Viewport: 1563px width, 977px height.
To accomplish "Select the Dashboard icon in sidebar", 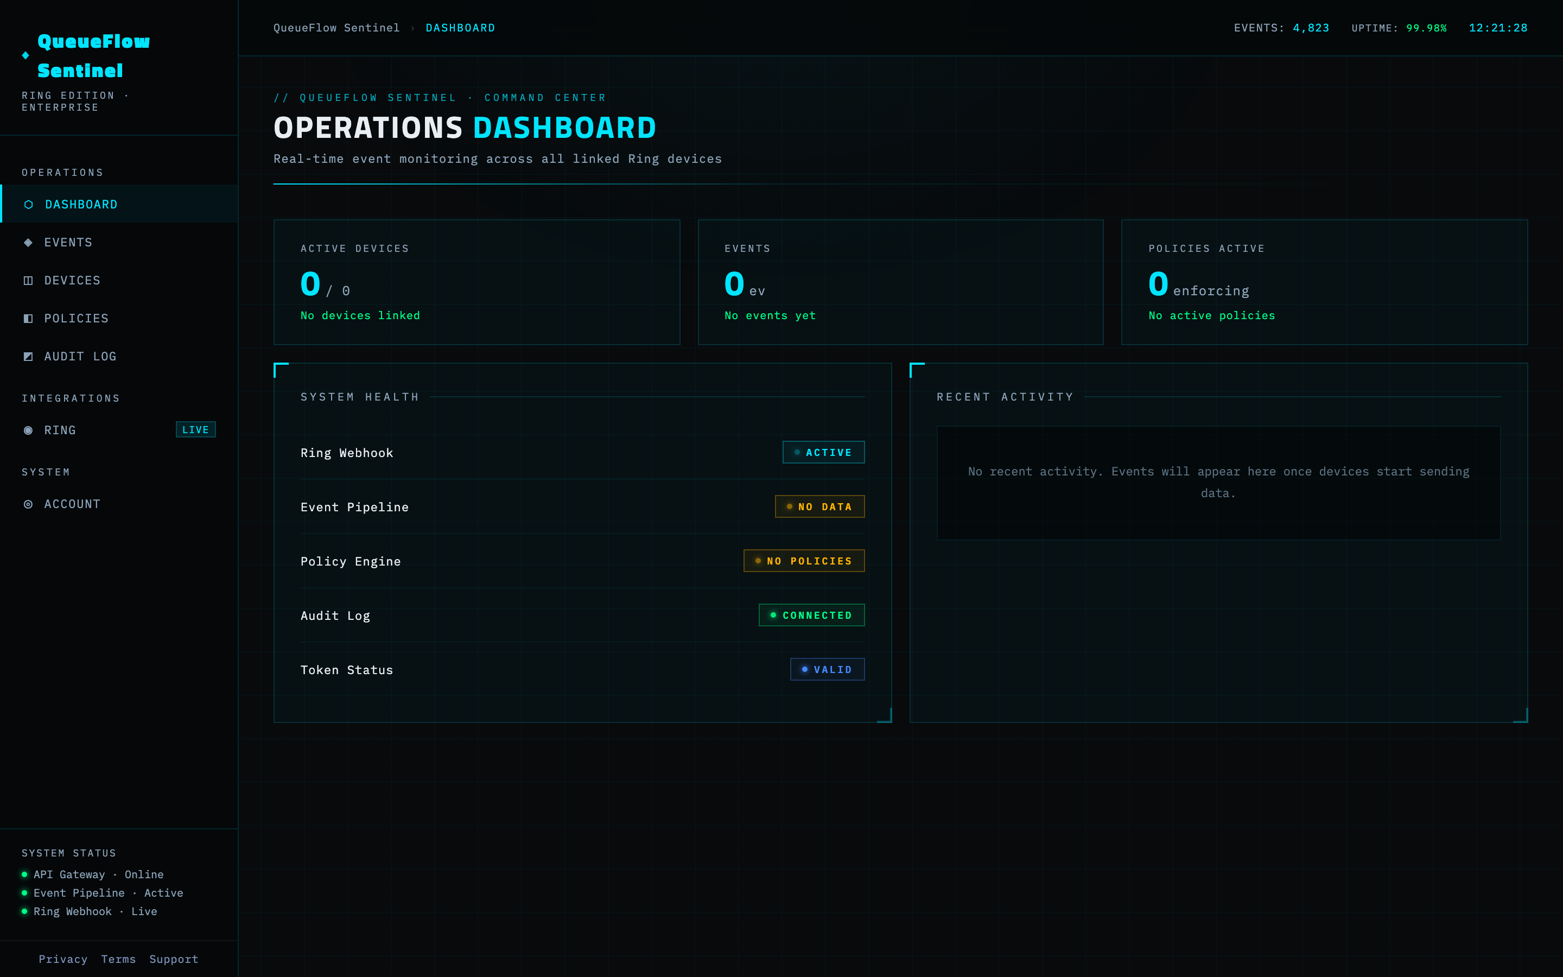I will 28,204.
